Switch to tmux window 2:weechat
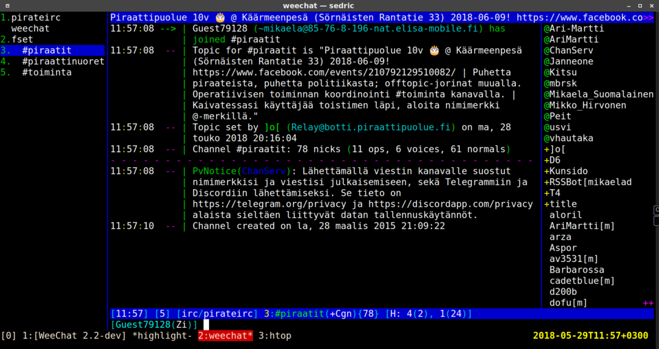Image resolution: width=659 pixels, height=349 pixels. click(225, 336)
